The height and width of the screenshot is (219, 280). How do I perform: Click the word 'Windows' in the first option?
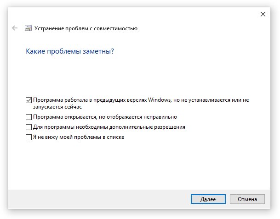tap(159, 100)
